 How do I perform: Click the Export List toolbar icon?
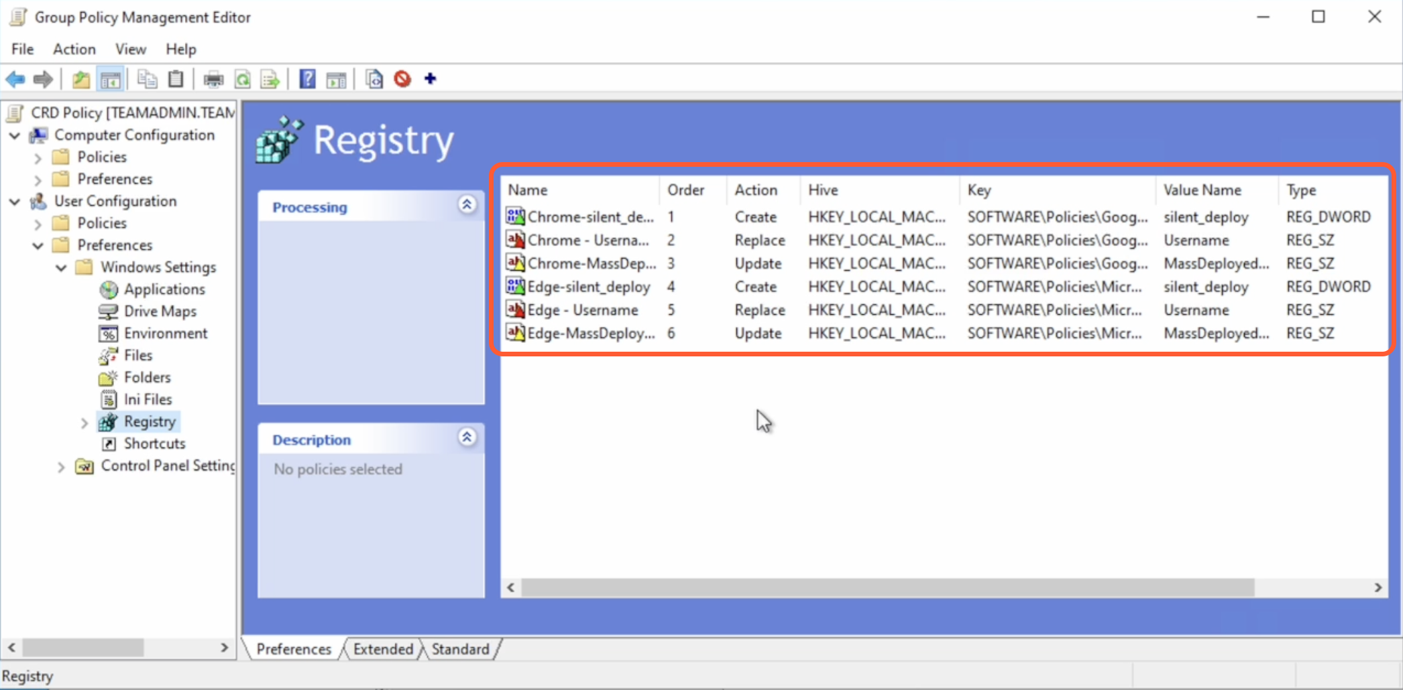point(270,79)
